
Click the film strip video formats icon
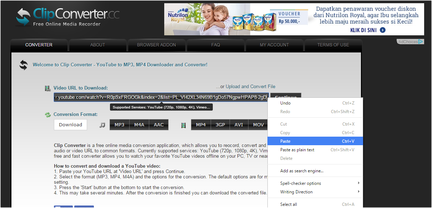click(184, 125)
